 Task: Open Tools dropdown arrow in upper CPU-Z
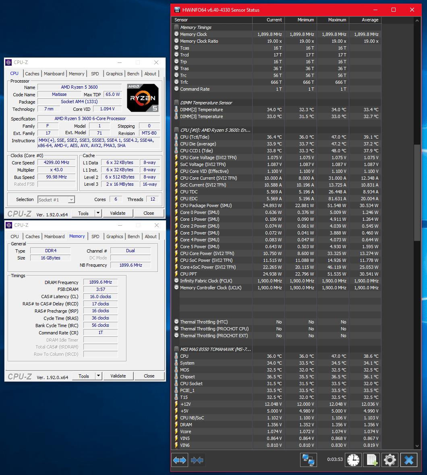[98, 213]
